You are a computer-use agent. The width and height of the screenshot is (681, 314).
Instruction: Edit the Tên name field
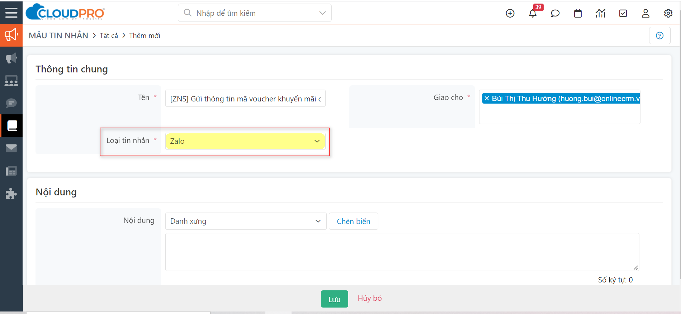[x=245, y=99]
